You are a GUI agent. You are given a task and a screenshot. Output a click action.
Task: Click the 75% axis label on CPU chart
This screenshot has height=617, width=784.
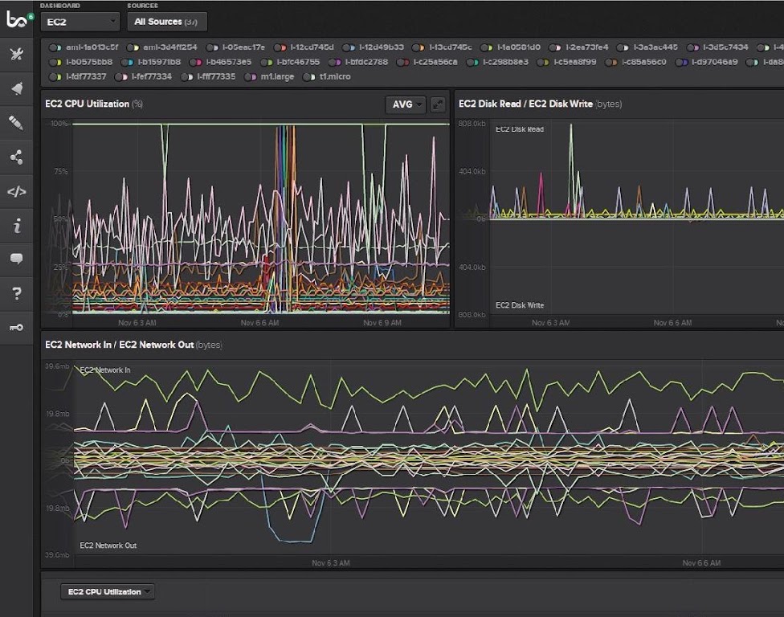[x=60, y=171]
